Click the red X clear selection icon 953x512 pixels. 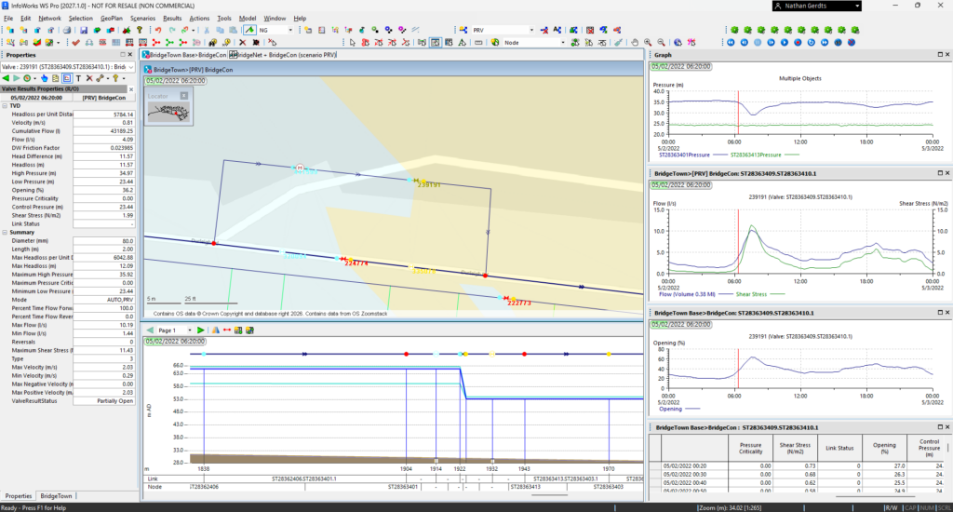[243, 43]
